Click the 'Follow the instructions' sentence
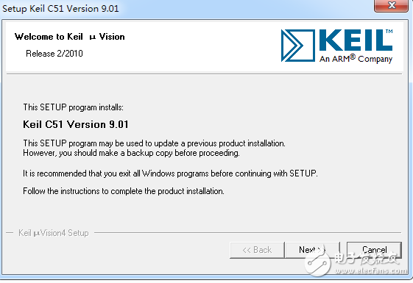The width and height of the screenshot is (413, 283). point(124,191)
